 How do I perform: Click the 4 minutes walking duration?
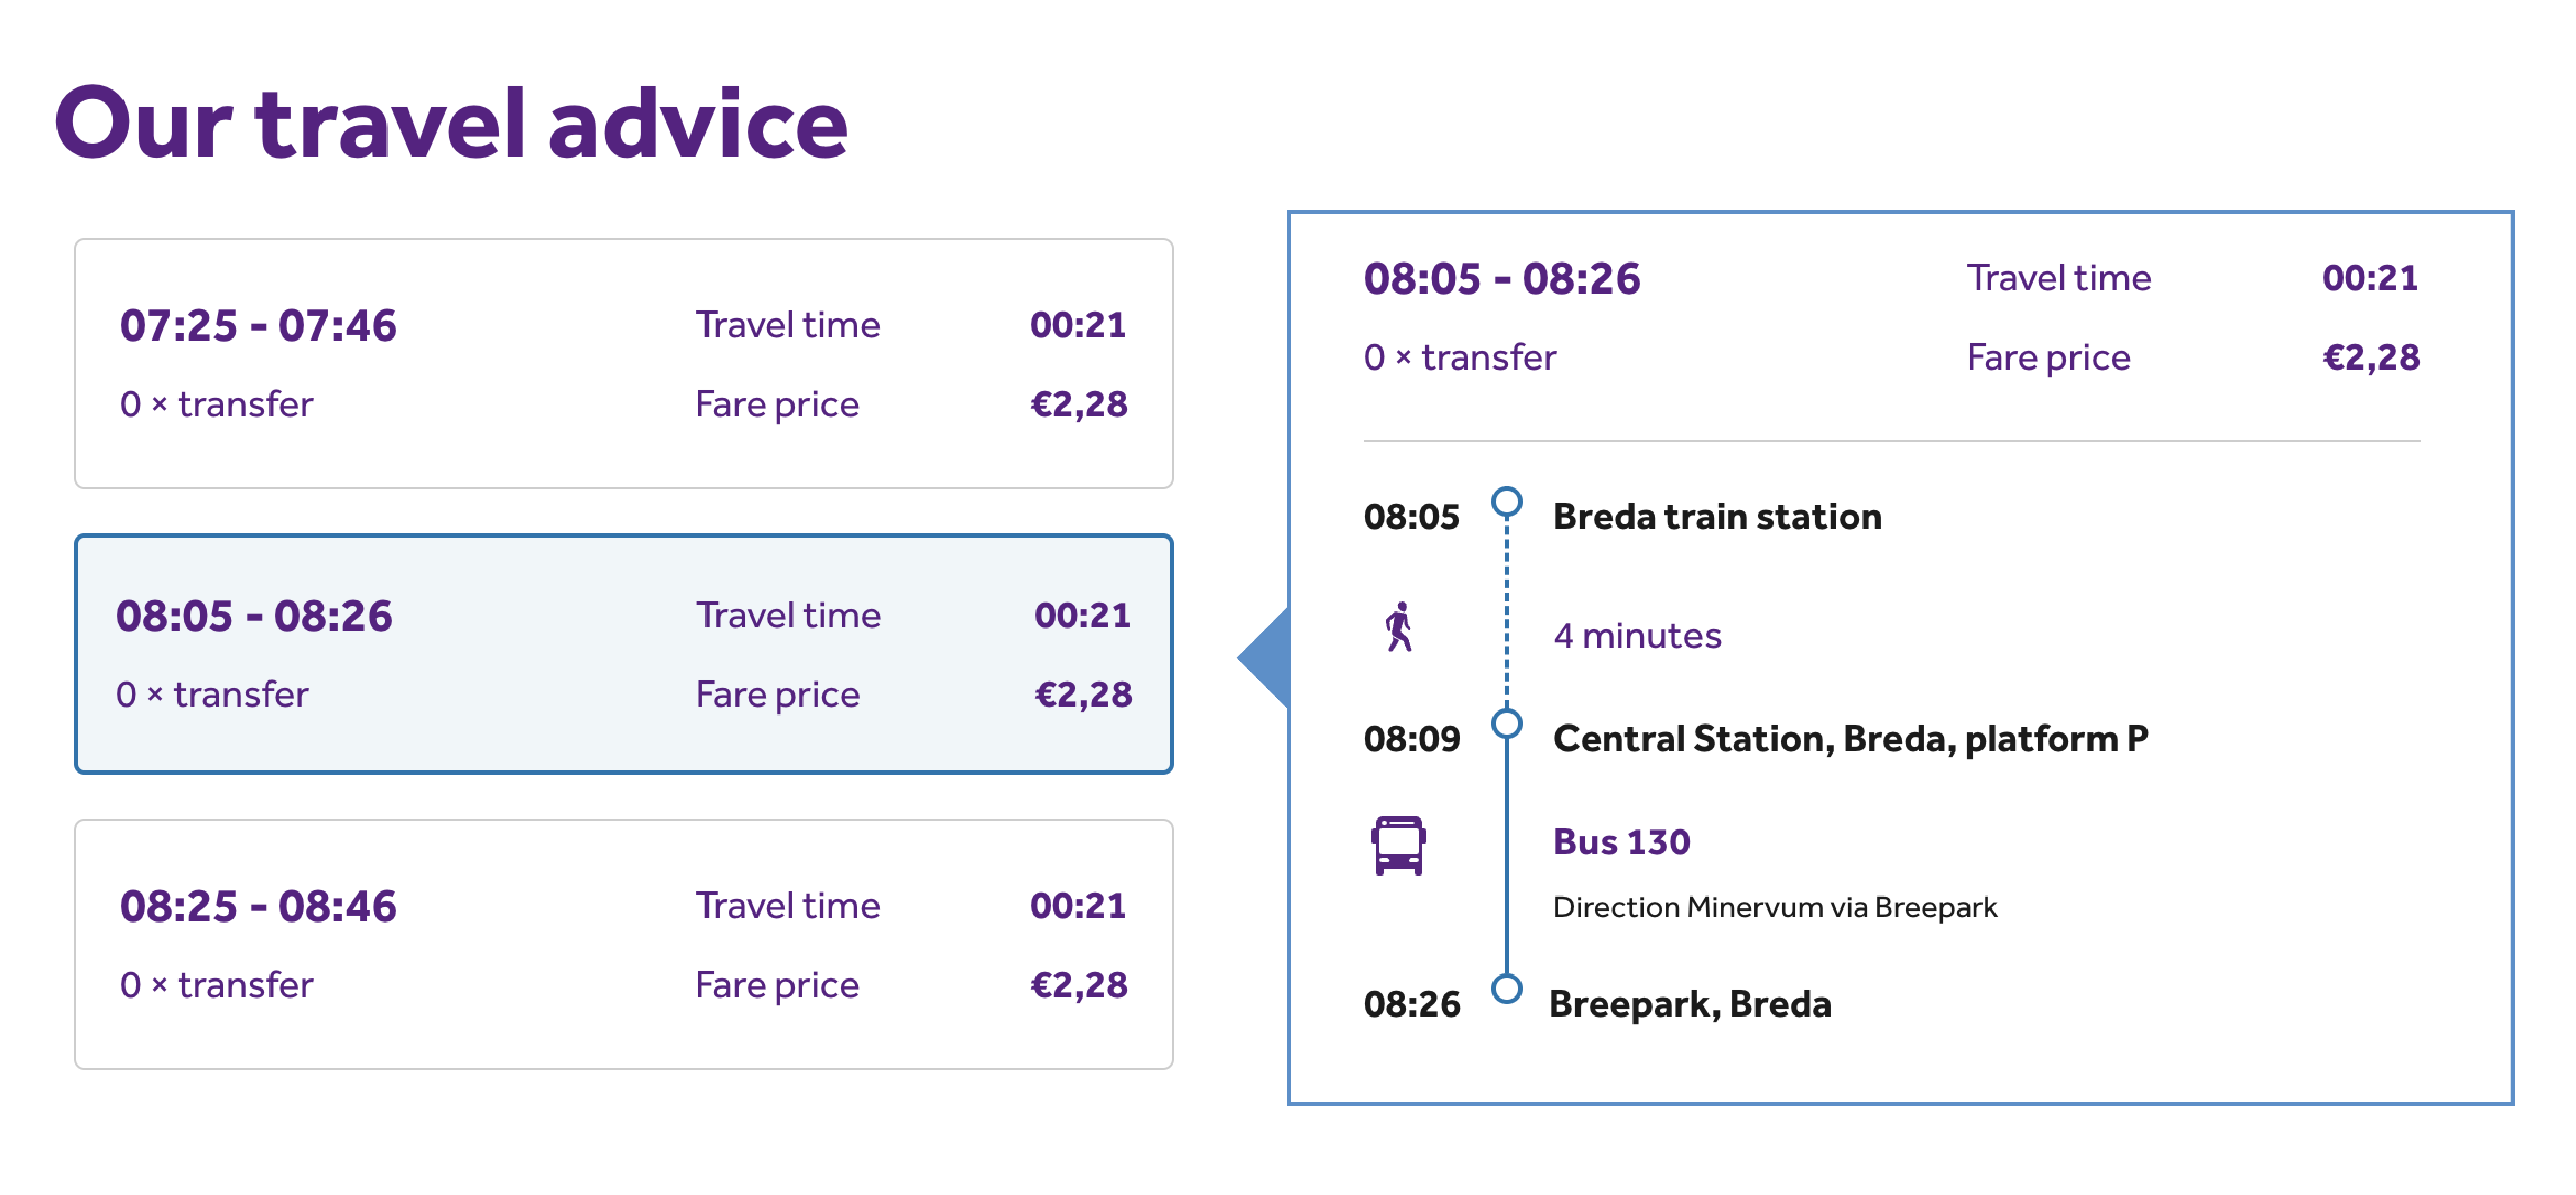pyautogui.click(x=1637, y=635)
